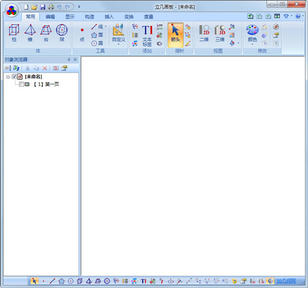The image size is (308, 288).
Task: Toggle the 【1】第一页 page checkbox
Action: (x=22, y=84)
